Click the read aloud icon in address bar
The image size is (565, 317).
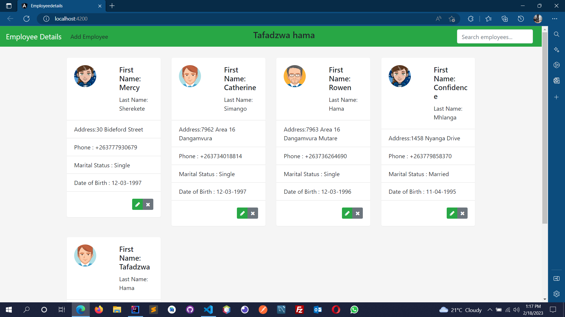[x=438, y=19]
